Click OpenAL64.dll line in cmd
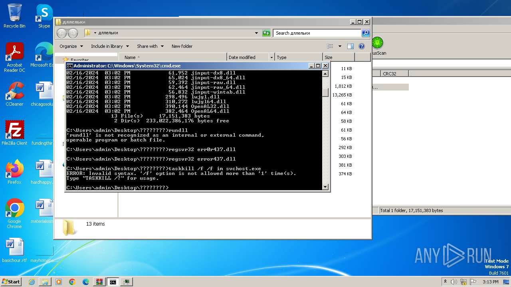This screenshot has width=511, height=287. point(148,111)
